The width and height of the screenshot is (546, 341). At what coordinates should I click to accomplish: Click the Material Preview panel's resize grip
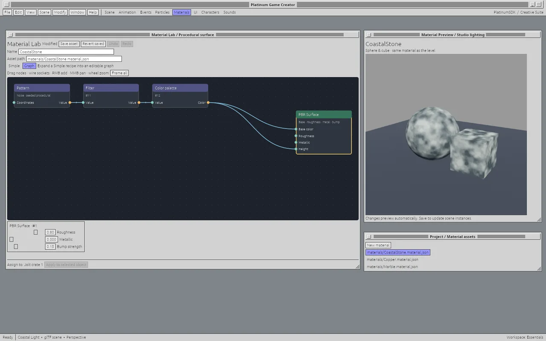539,220
